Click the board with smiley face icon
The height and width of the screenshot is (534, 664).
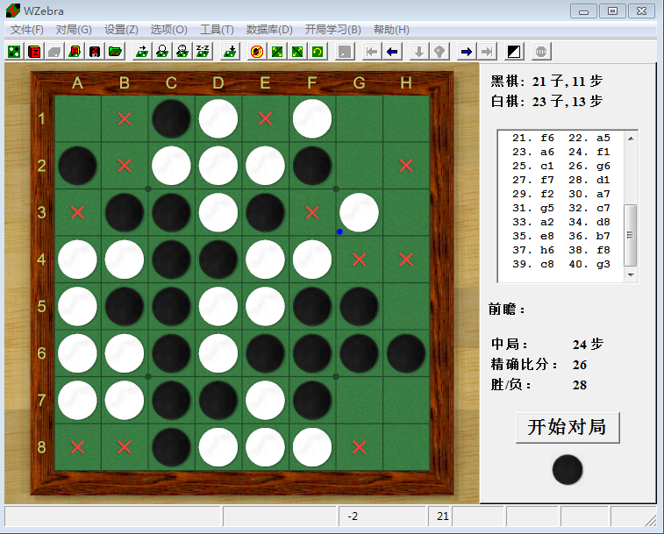(182, 52)
